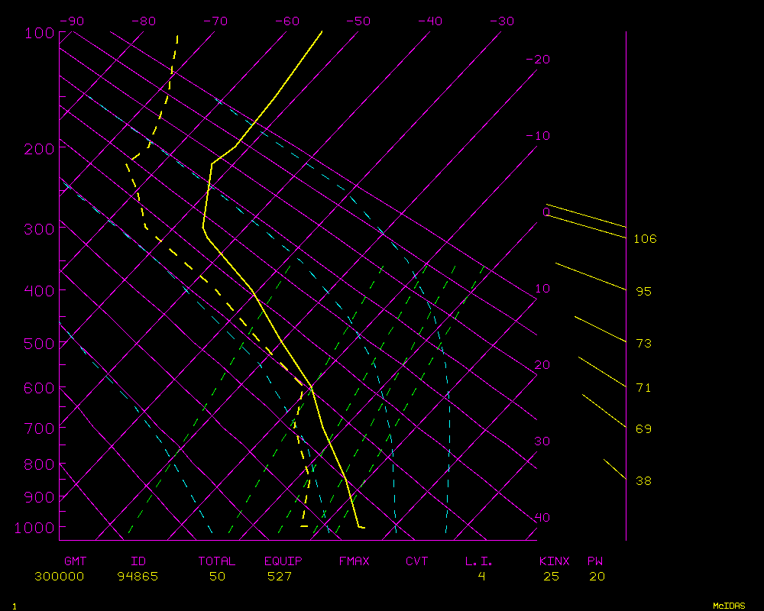Image resolution: width=764 pixels, height=611 pixels.
Task: Click the McIDAS text in bottom corner
Action: 729,606
